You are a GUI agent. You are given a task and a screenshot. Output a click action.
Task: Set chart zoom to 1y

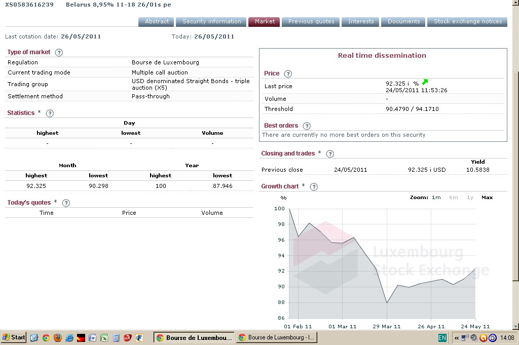tap(470, 198)
